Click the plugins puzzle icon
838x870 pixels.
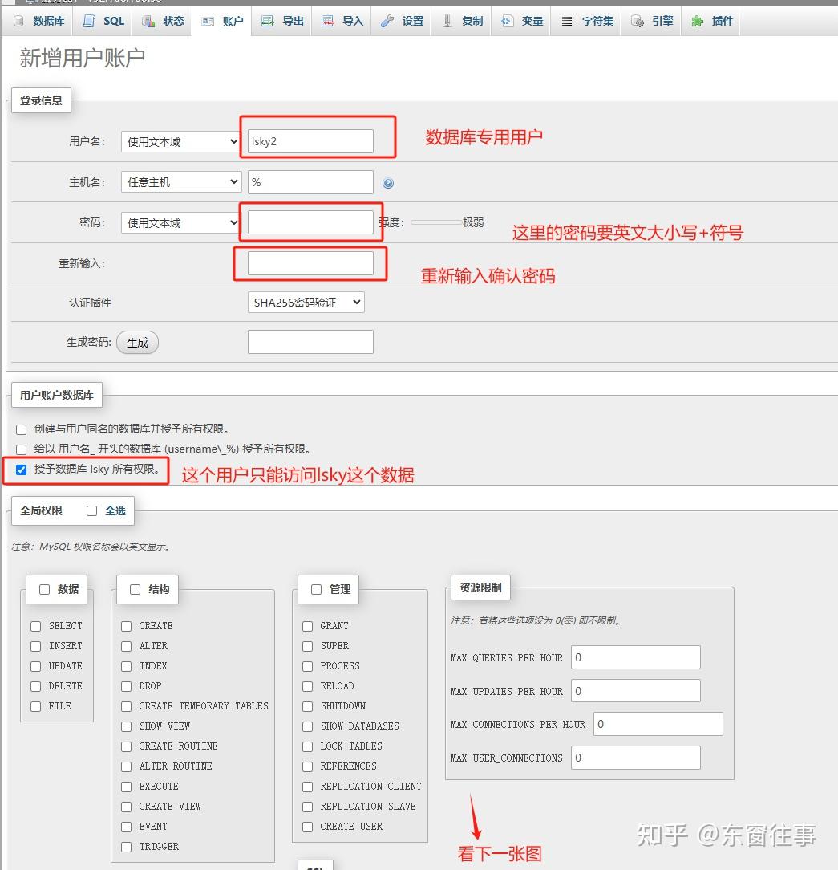click(698, 22)
